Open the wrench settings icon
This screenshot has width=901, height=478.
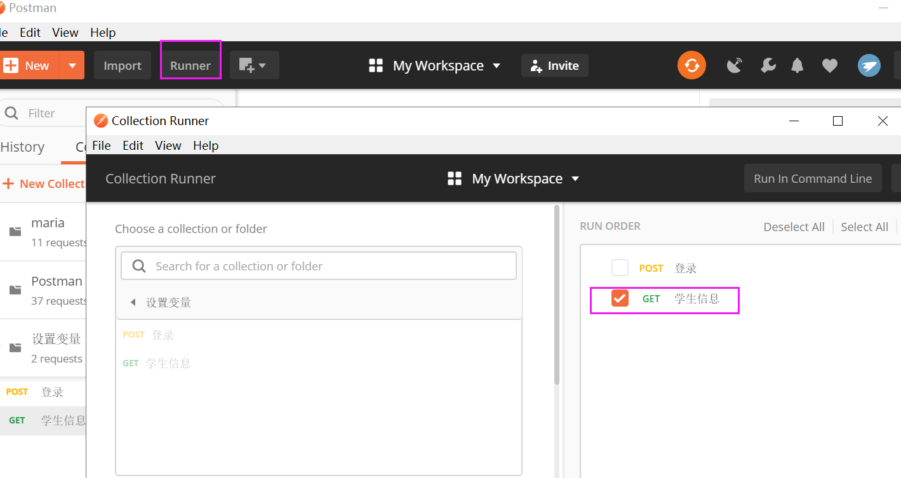[768, 65]
